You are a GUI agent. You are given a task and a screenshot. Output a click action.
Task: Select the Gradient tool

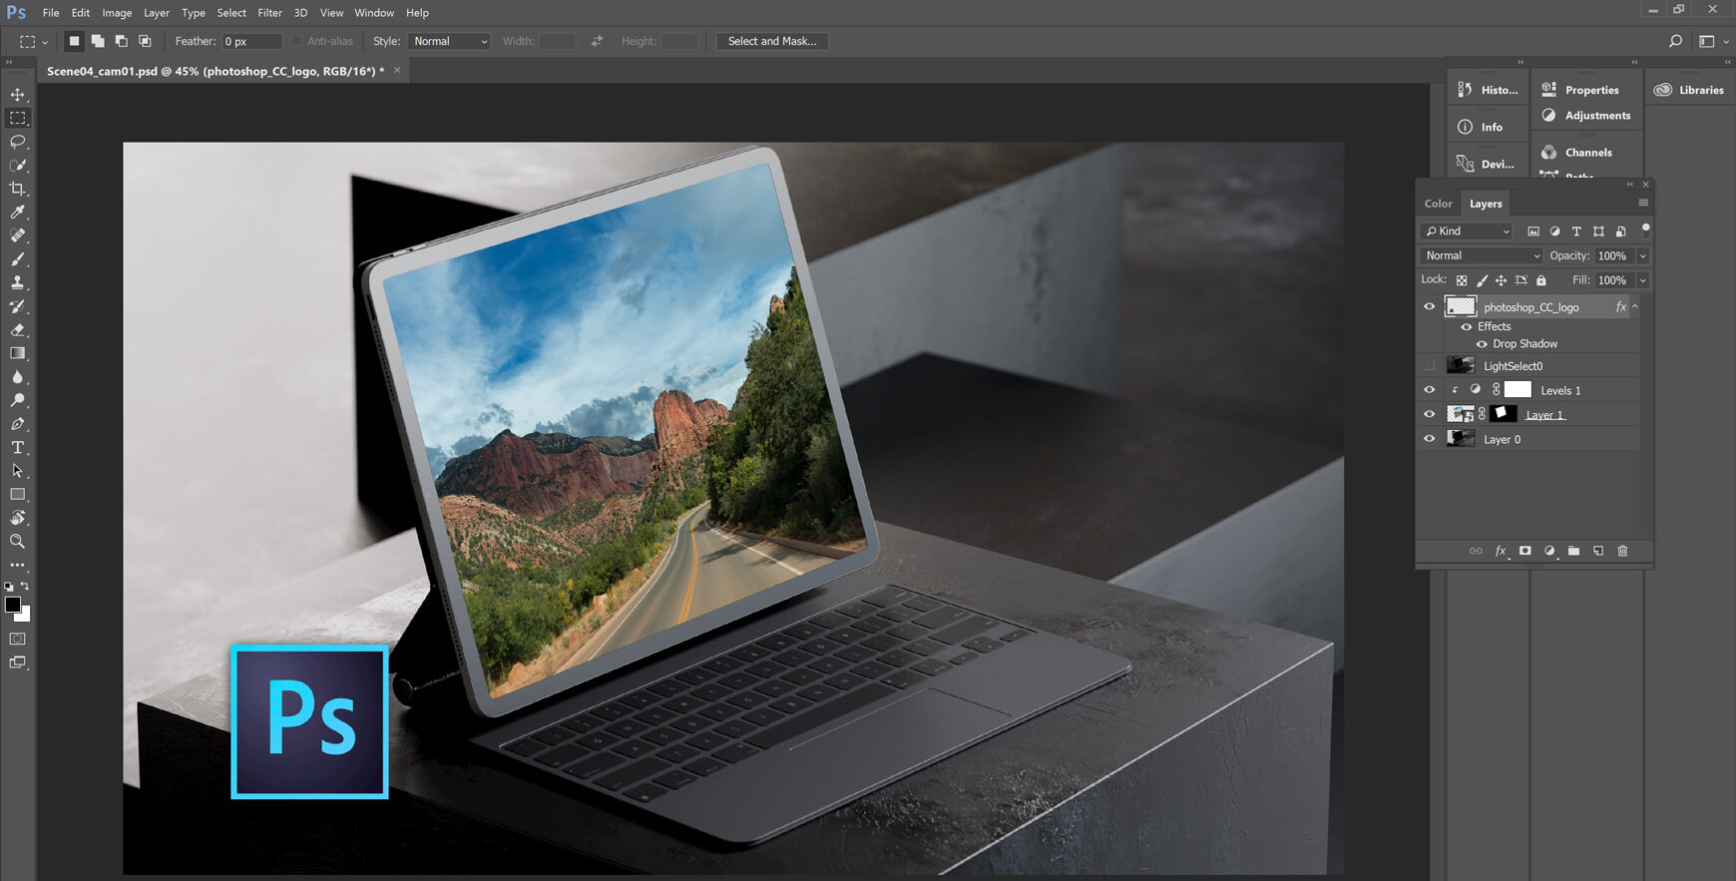point(18,353)
